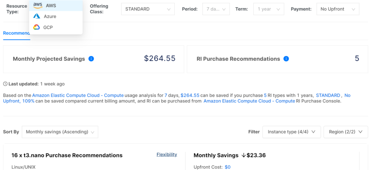Select AWS from the resource type list
Image resolution: width=376 pixels, height=170 pixels.
tap(56, 5)
